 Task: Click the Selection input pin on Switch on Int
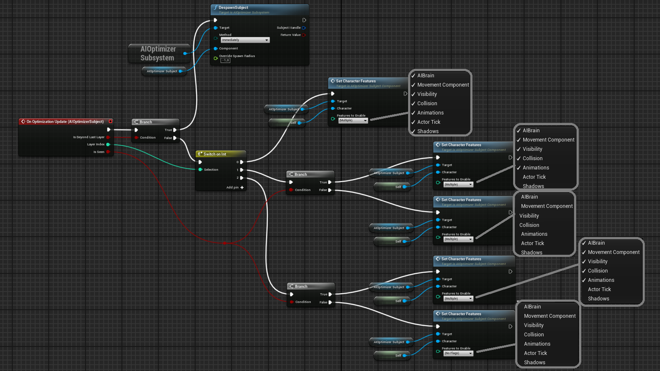(x=200, y=169)
